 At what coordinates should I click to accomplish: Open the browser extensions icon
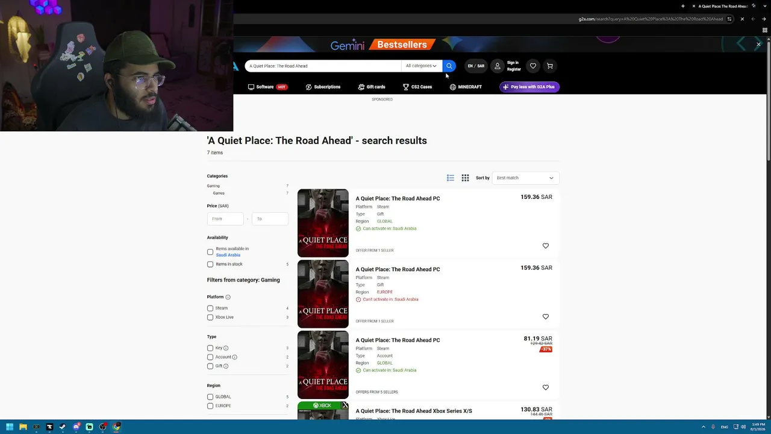tap(765, 30)
